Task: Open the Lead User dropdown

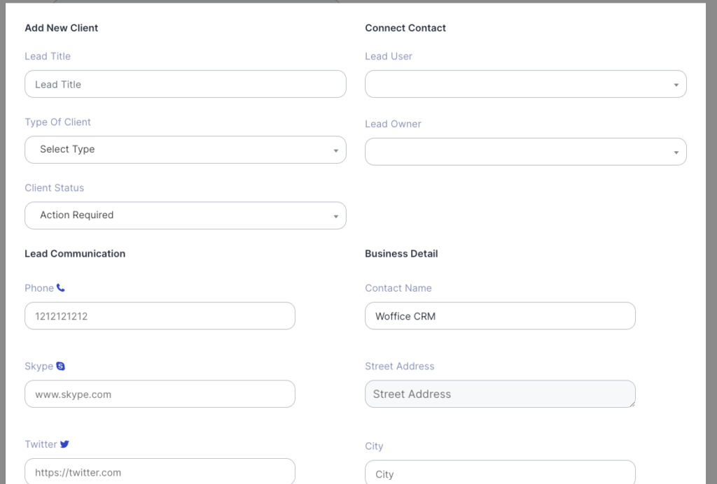Action: (x=525, y=84)
